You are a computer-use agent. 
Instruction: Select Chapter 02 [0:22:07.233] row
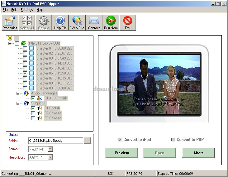pos(55,53)
